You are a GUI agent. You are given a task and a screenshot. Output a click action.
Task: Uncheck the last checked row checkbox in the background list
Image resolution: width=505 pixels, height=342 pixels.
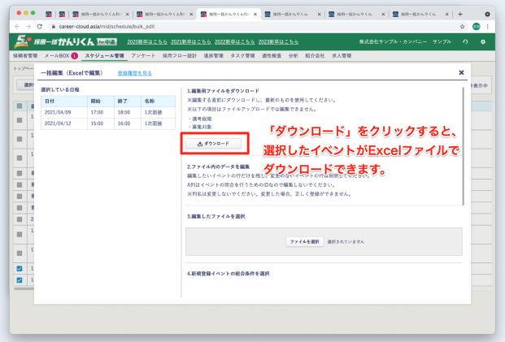coord(20,280)
